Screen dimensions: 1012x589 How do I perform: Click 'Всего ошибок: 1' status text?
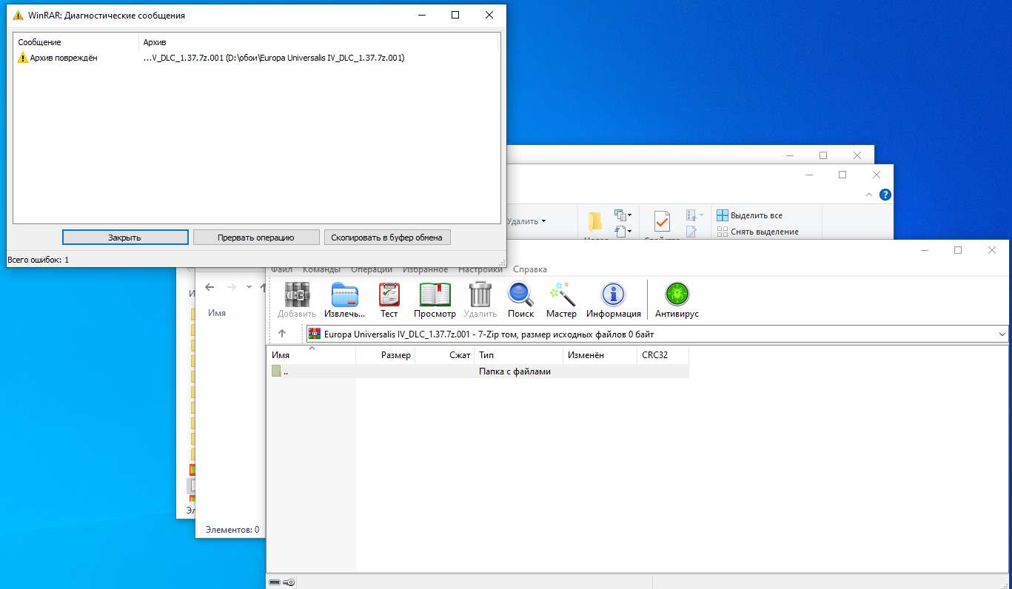pos(38,260)
